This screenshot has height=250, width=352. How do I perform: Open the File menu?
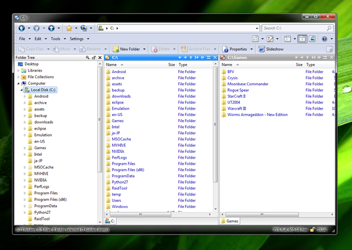click(x=22, y=39)
